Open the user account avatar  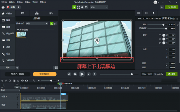155,2
